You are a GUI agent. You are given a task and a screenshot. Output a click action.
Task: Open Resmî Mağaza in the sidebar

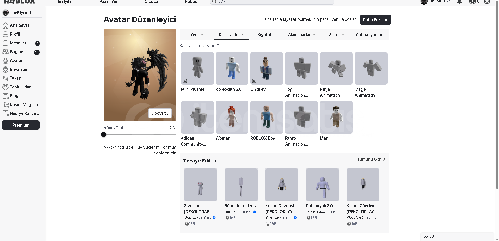click(23, 105)
